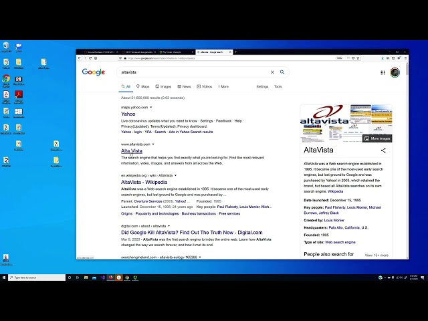Open the Mail app in the taskbar

(94, 278)
